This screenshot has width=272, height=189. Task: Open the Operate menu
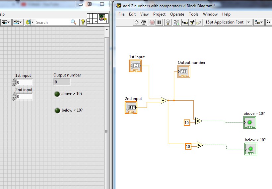coord(177,14)
